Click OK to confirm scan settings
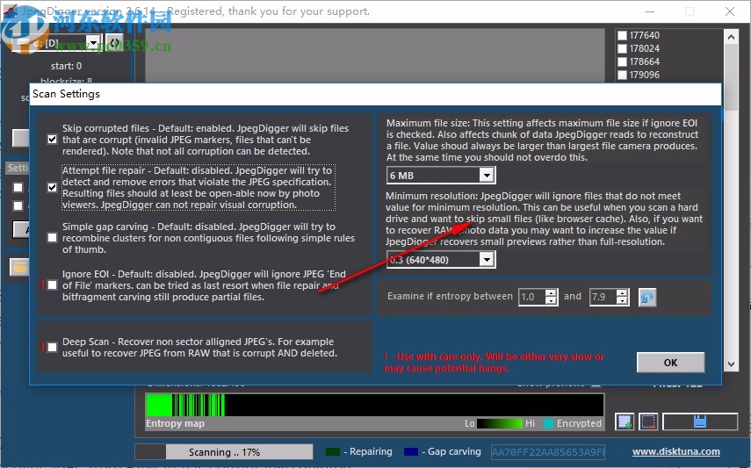 [670, 363]
